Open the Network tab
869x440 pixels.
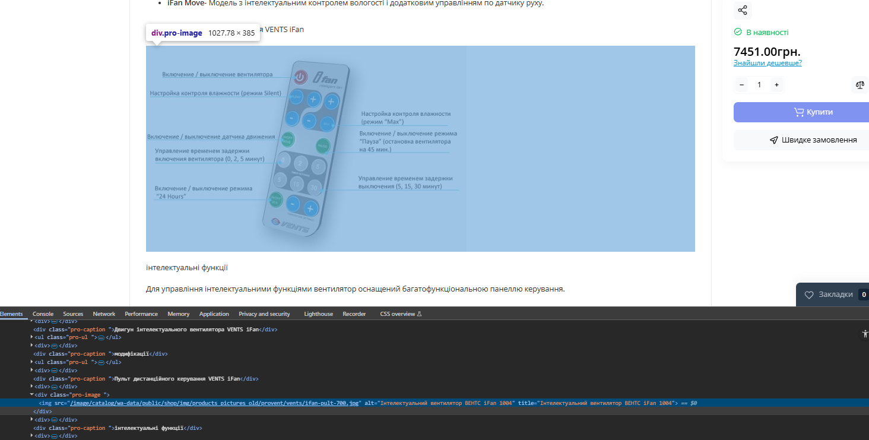[104, 314]
